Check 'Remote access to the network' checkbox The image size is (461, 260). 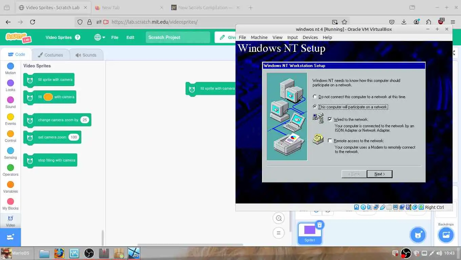[330, 141]
